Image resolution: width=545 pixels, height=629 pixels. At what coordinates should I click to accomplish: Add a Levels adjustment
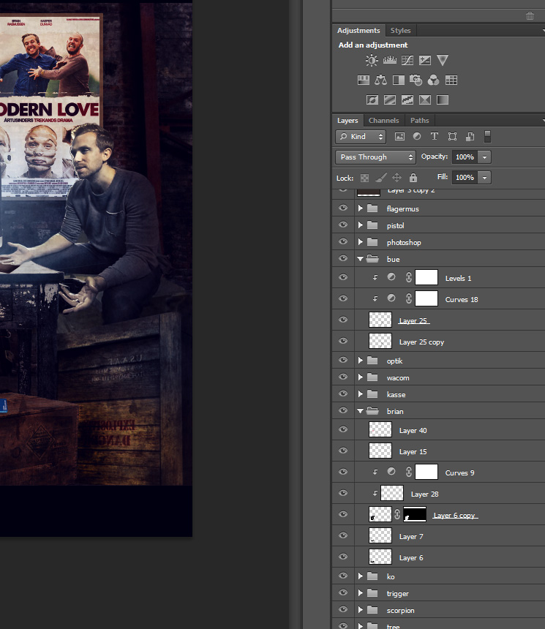[390, 60]
